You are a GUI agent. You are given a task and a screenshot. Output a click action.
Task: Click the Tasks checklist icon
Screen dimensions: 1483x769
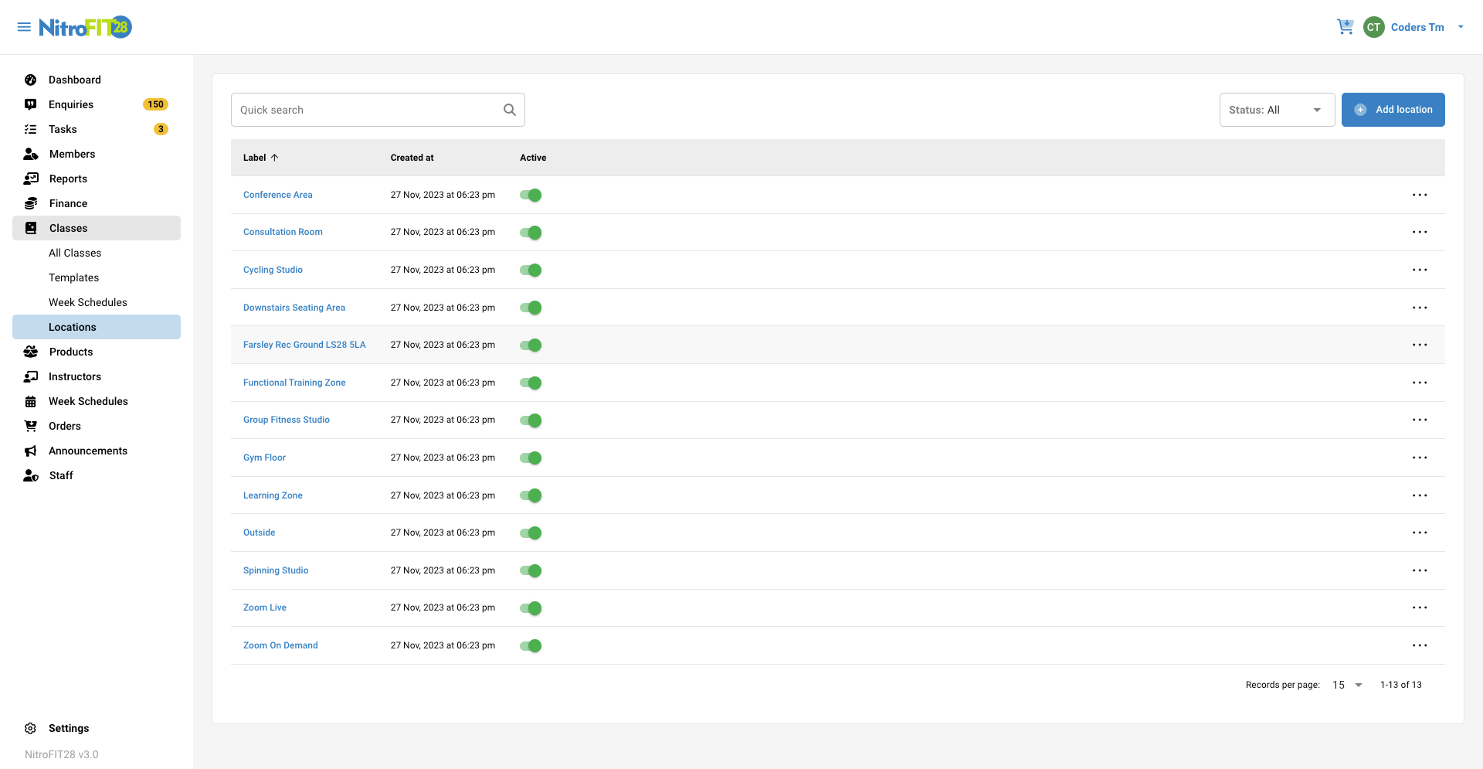(30, 129)
